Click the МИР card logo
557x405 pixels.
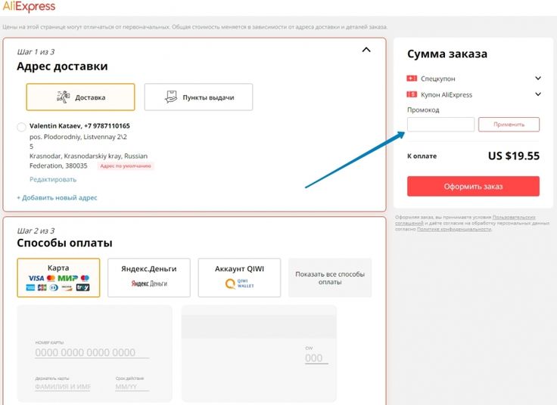point(67,278)
